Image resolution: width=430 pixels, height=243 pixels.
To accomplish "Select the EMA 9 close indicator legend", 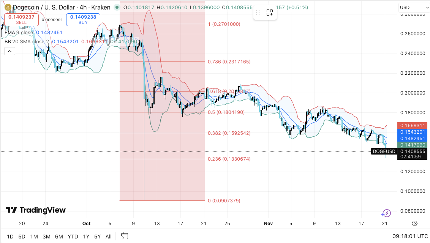I will pos(19,33).
